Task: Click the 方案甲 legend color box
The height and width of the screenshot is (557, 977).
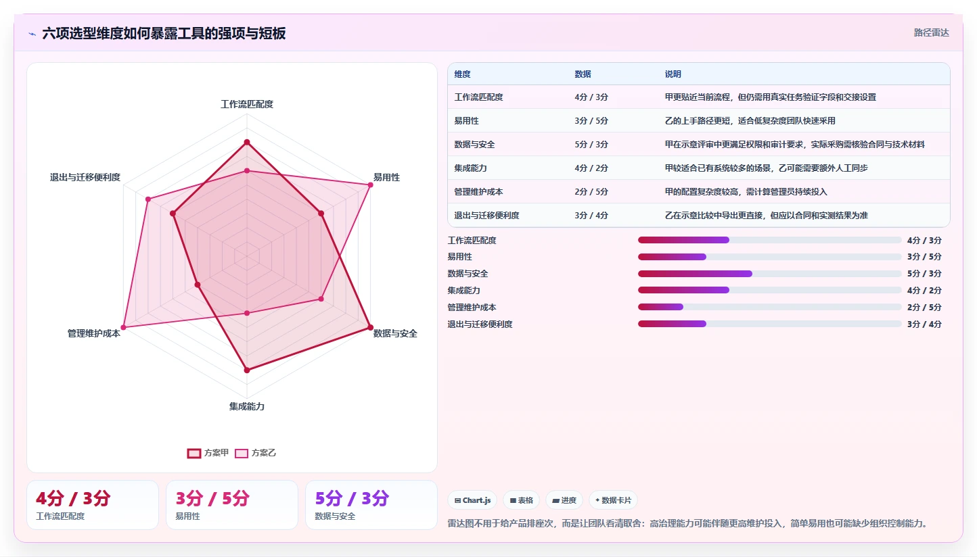Action: (x=194, y=453)
